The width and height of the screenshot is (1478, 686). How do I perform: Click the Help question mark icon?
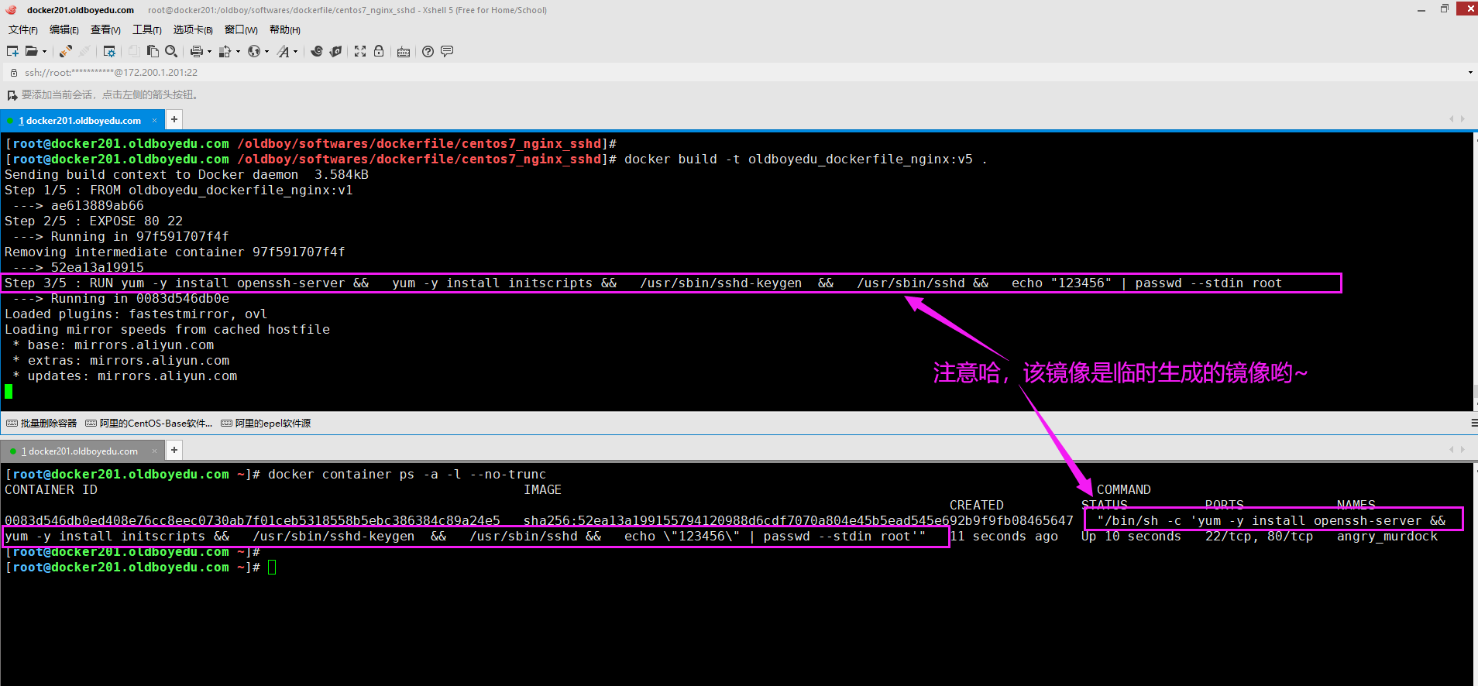[x=428, y=51]
